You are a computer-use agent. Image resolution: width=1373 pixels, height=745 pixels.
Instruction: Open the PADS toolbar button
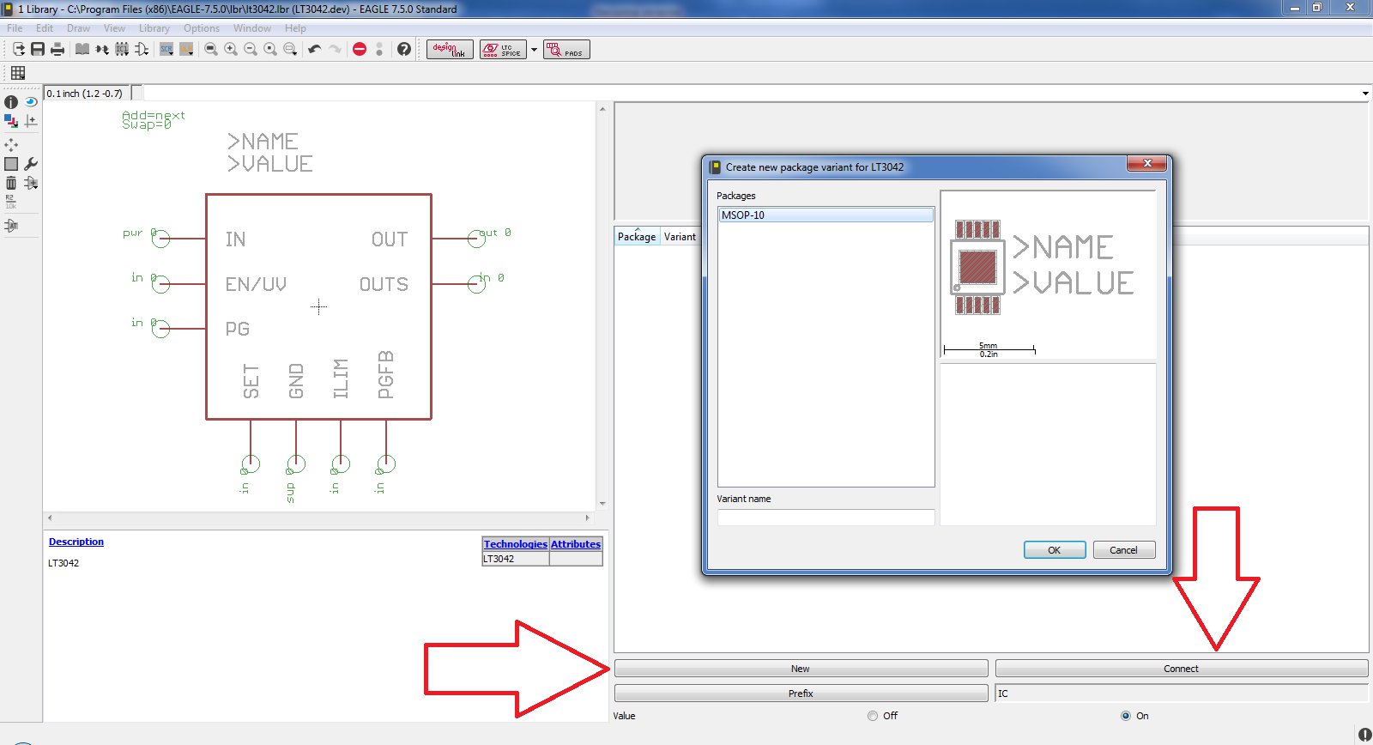coord(566,50)
